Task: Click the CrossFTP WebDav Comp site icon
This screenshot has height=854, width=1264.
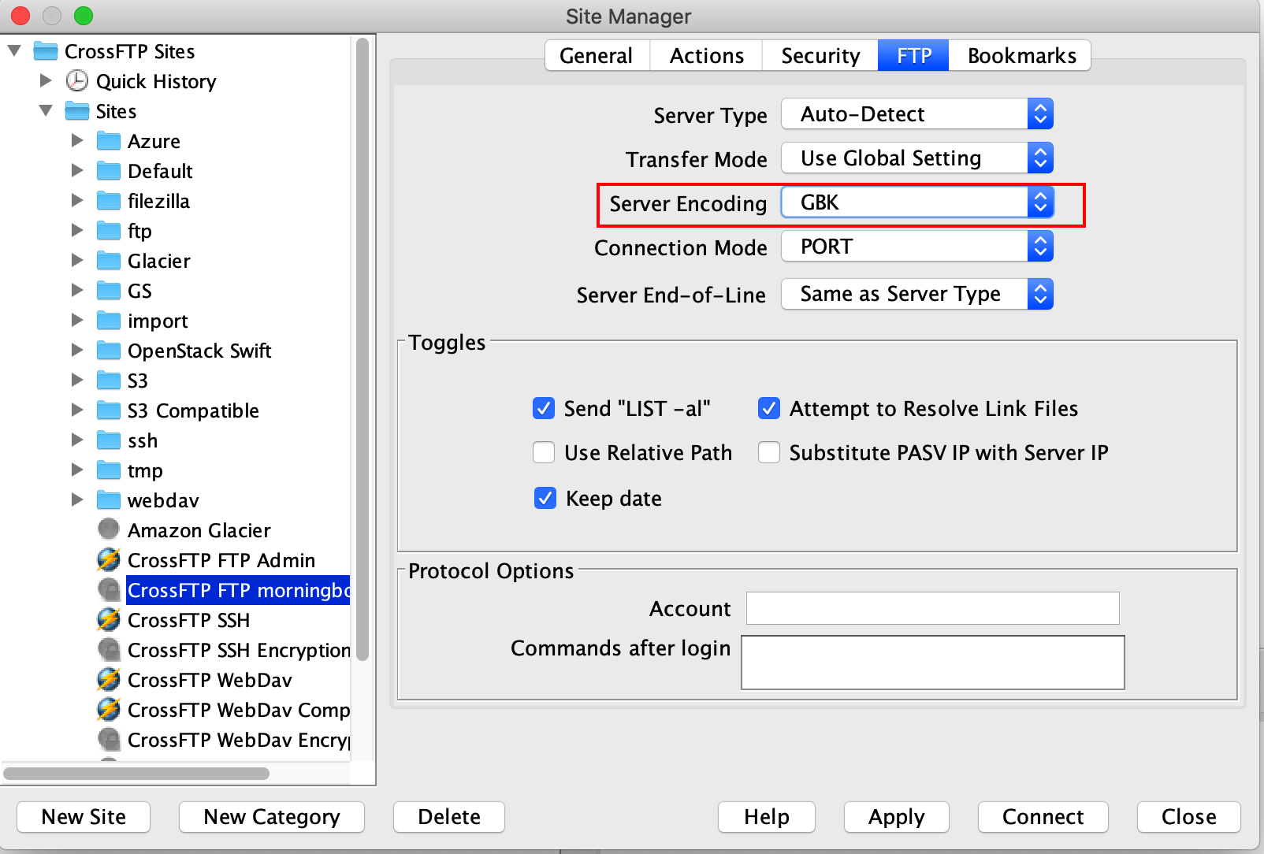Action: pos(109,710)
